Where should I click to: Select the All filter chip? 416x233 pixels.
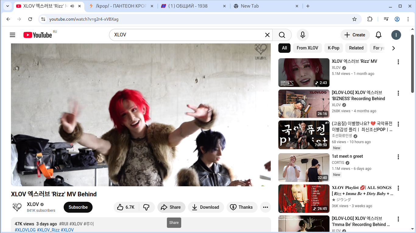284,48
